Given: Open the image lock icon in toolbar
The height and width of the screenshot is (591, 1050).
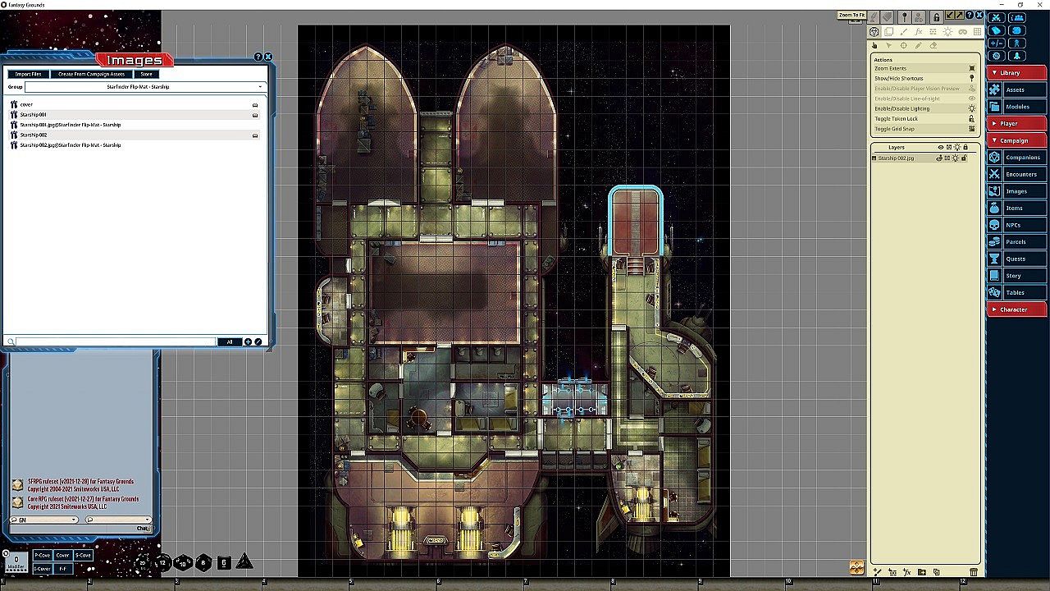Looking at the screenshot, I should click(935, 16).
